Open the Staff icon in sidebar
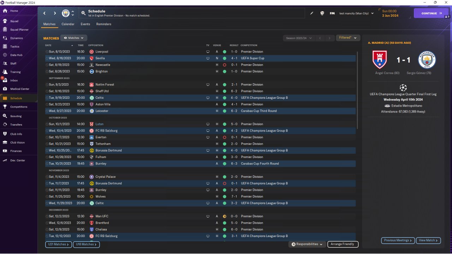The height and width of the screenshot is (254, 452). pos(5,64)
